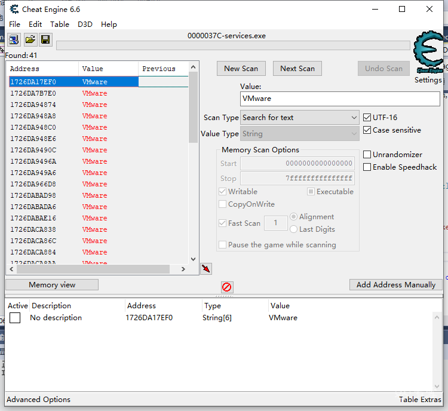Toggle the Executable checkbox
This screenshot has height=411, width=448.
tap(311, 192)
